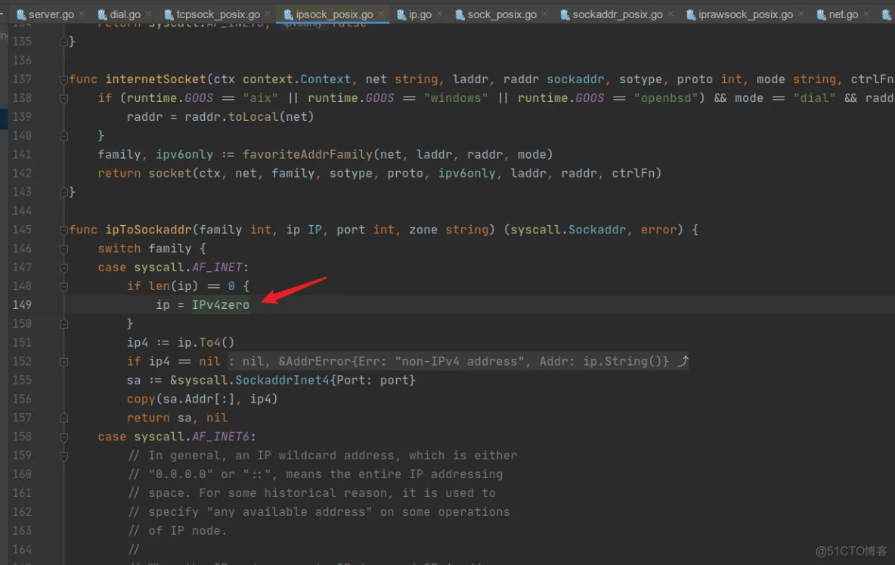Fold the case syscall.AF_INET block at line 147
Screen dimensions: 895x565
[64, 267]
